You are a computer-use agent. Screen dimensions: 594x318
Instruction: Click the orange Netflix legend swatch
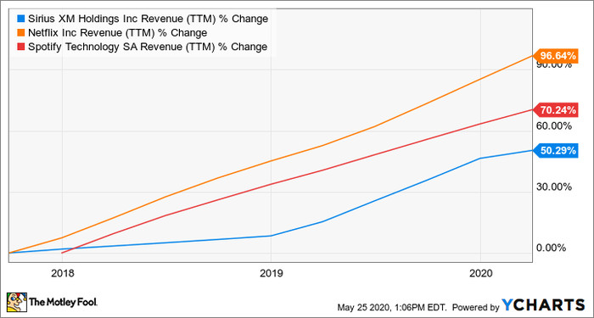[20, 33]
